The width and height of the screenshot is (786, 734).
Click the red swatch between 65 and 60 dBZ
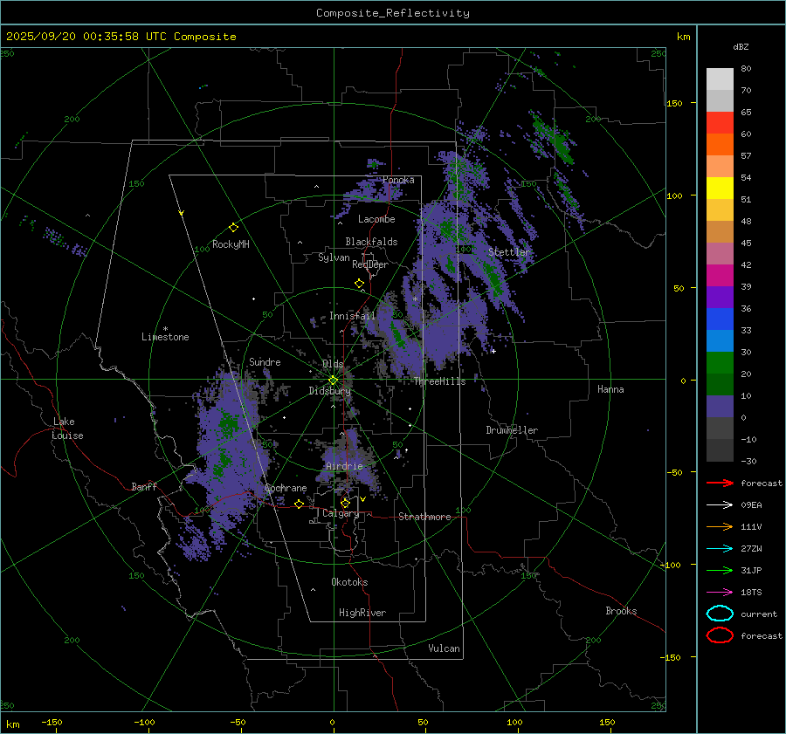point(720,123)
